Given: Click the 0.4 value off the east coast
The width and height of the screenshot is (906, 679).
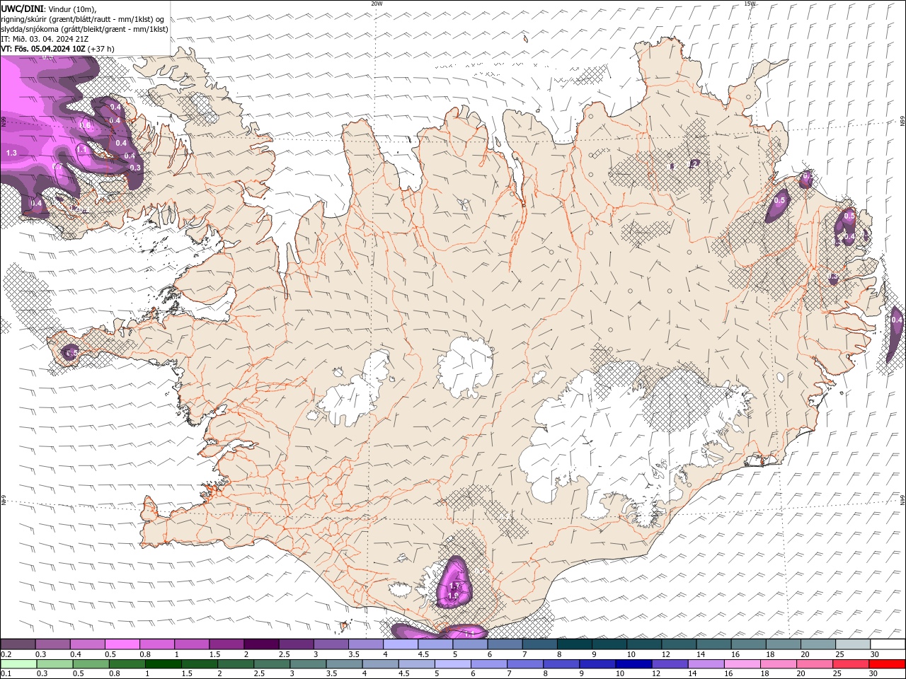Looking at the screenshot, I should (x=897, y=320).
